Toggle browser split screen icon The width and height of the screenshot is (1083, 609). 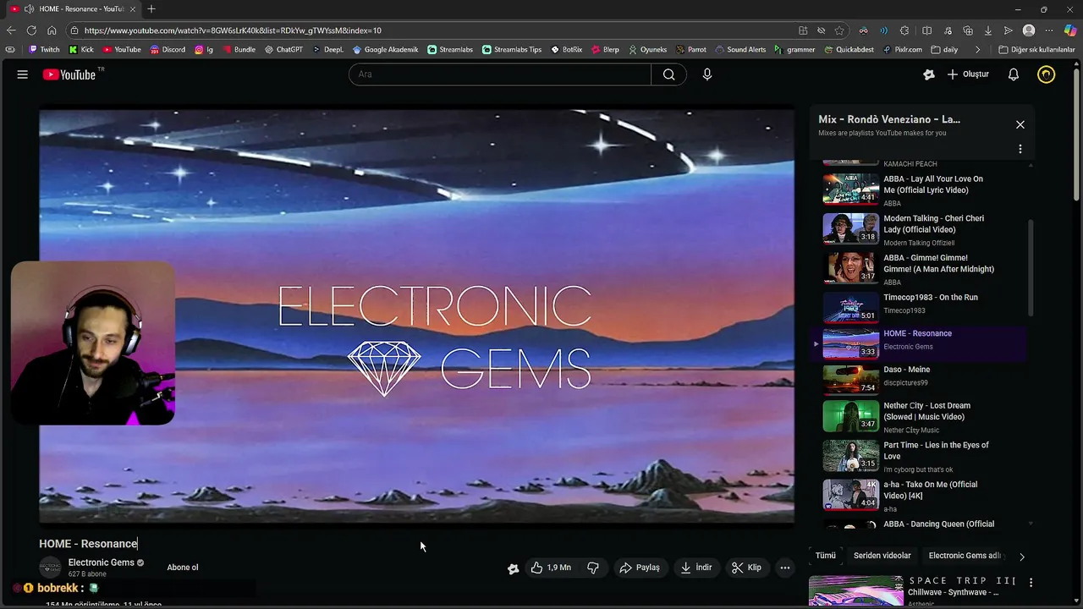pyautogui.click(x=926, y=30)
